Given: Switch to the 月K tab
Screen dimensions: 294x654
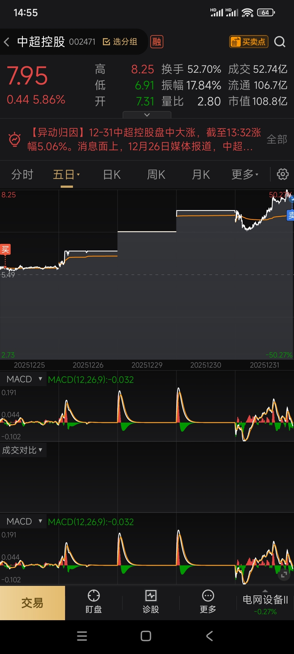Looking at the screenshot, I should pyautogui.click(x=201, y=174).
